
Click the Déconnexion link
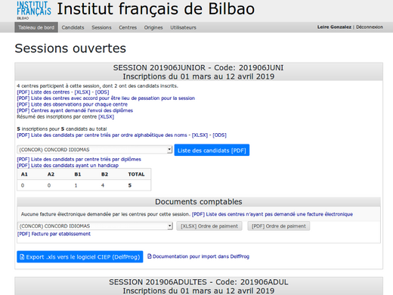point(370,27)
